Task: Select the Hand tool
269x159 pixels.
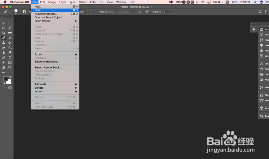Action: [3, 67]
